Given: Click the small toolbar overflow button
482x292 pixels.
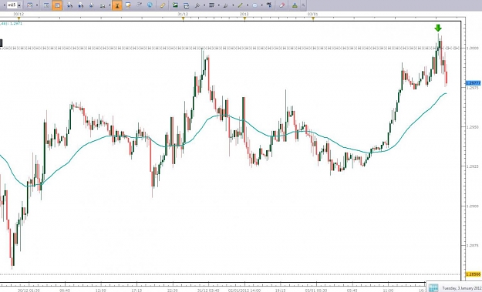Looking at the screenshot, I should 303,5.
